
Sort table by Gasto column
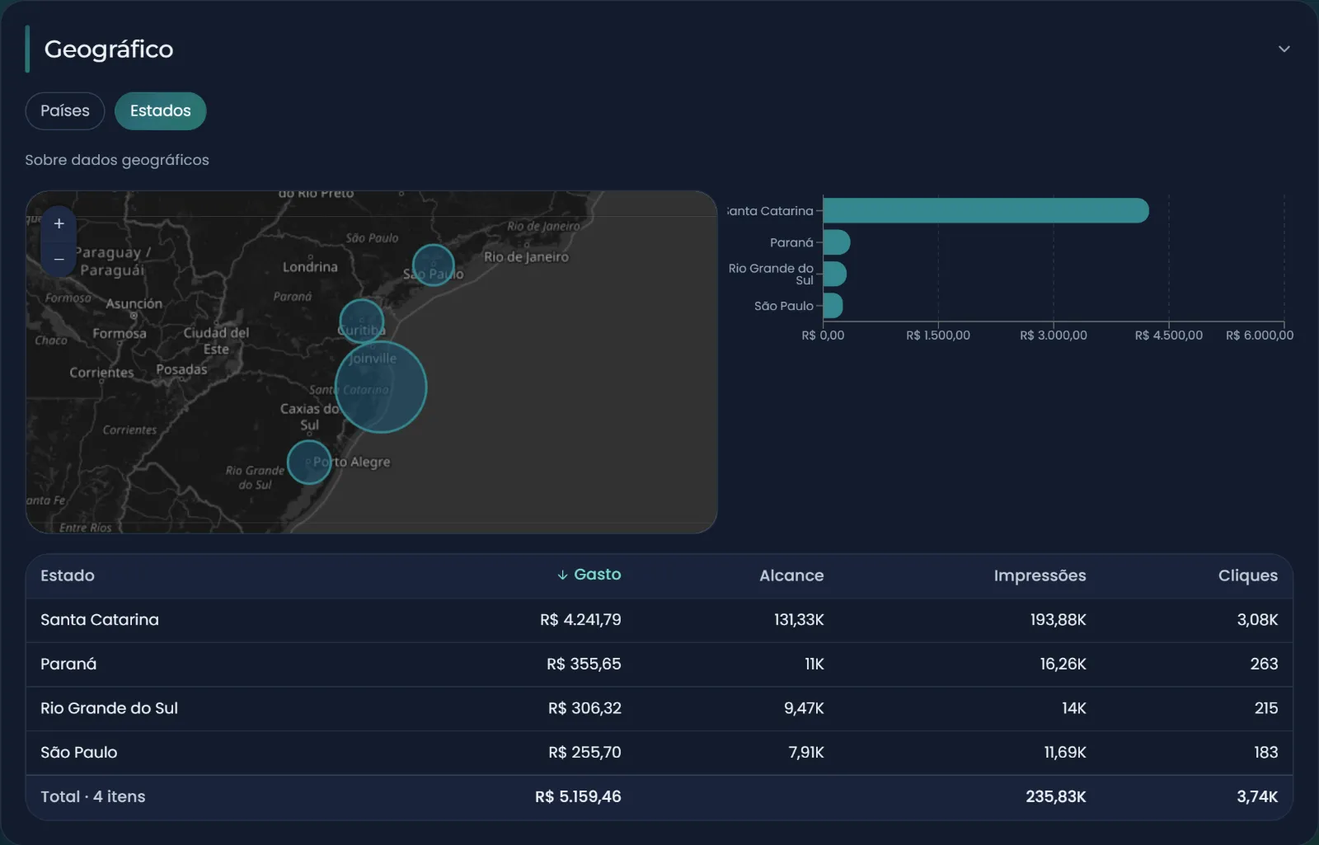click(589, 575)
